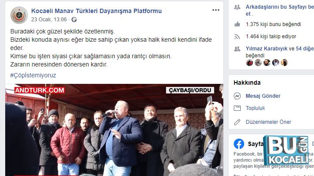Click the thumbs-up likes icon
The height and width of the screenshot is (176, 314).
pyautogui.click(x=237, y=24)
